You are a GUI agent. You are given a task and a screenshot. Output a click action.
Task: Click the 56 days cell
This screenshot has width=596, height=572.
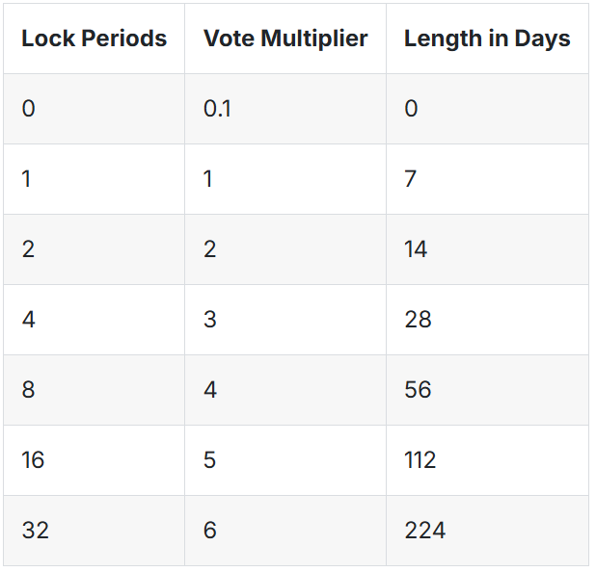[487, 390]
